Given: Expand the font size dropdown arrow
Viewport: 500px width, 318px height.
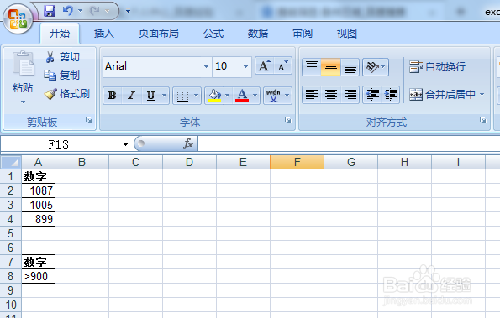Looking at the screenshot, I should 245,66.
